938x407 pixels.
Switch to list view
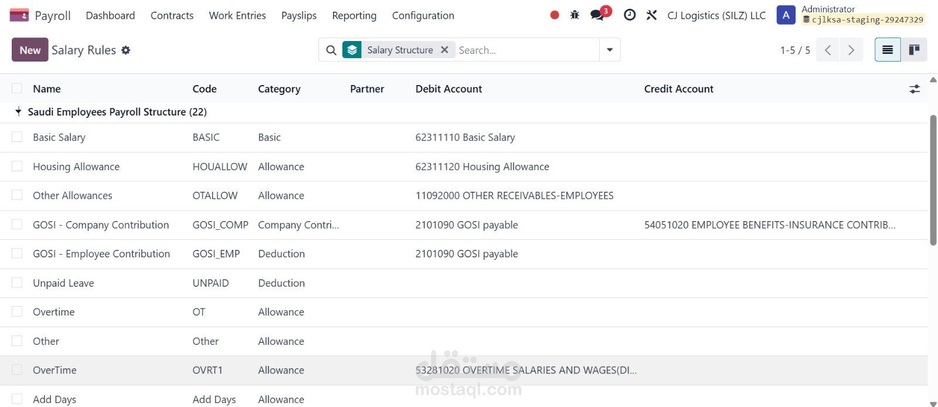pyautogui.click(x=888, y=50)
